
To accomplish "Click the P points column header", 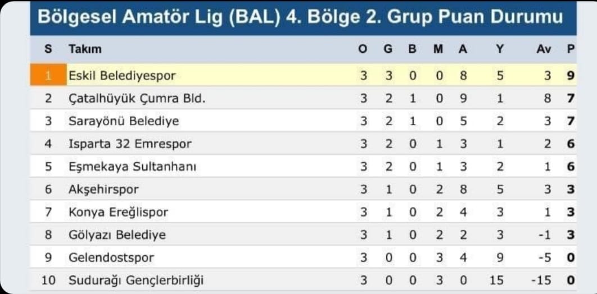I will coord(571,49).
